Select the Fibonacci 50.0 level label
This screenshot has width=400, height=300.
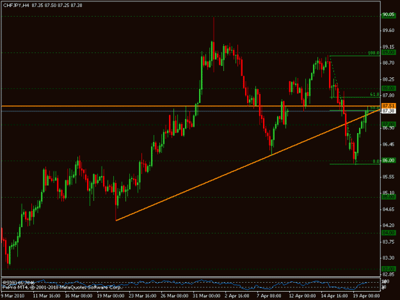(x=375, y=108)
